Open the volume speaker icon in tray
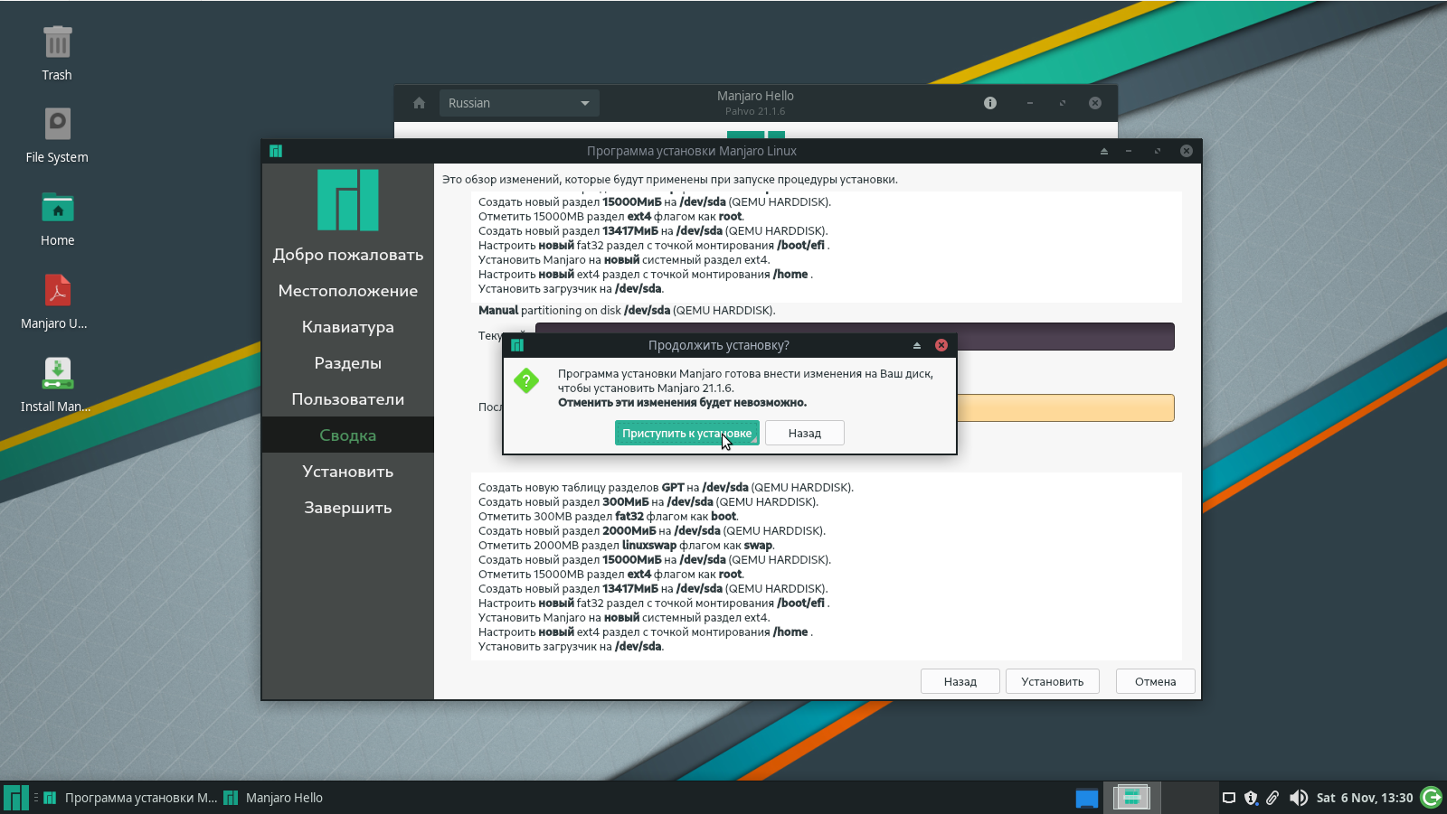This screenshot has width=1447, height=814. click(x=1299, y=798)
